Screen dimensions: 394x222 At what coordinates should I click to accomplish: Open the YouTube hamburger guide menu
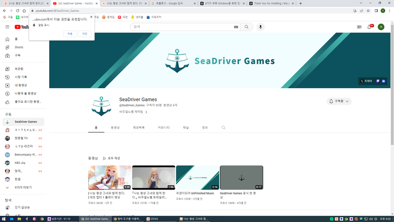(x=7, y=27)
